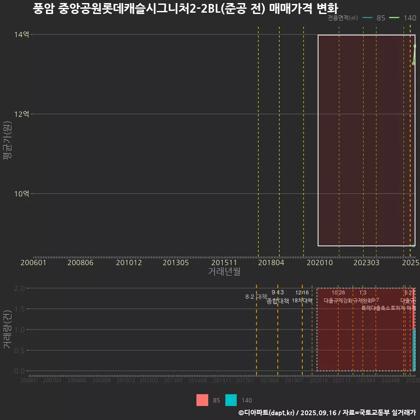Click '200703' on the lower x-axis
Viewport: 420px width, 420px height.
tap(52, 380)
